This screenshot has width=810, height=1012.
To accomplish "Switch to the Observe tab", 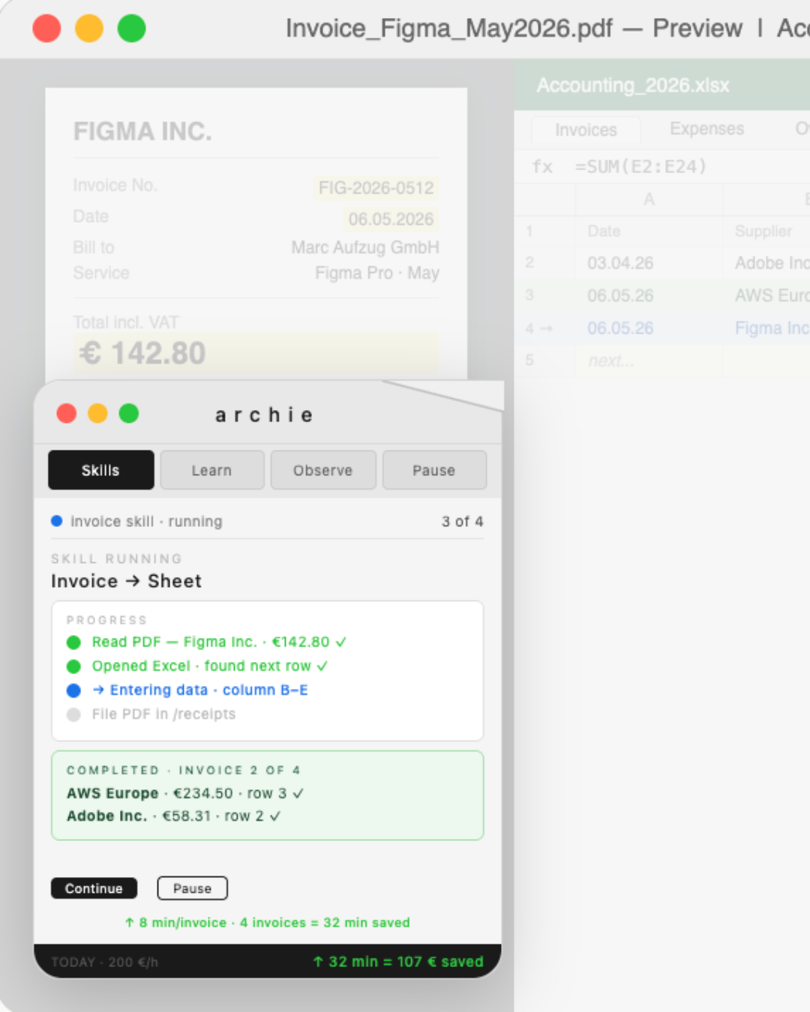I will [323, 470].
